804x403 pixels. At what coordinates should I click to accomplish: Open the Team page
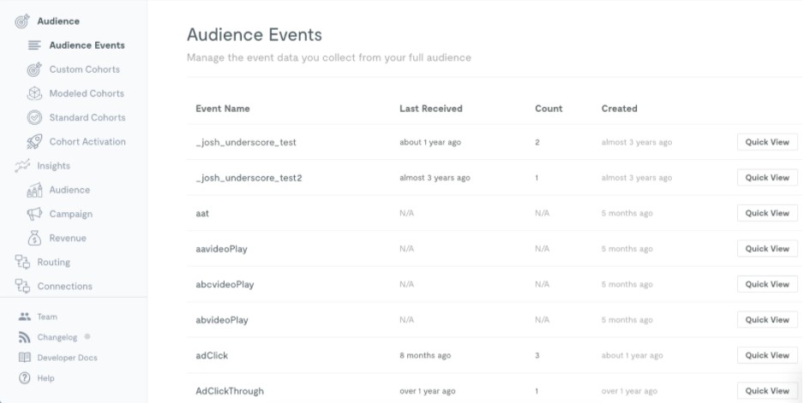pos(47,317)
